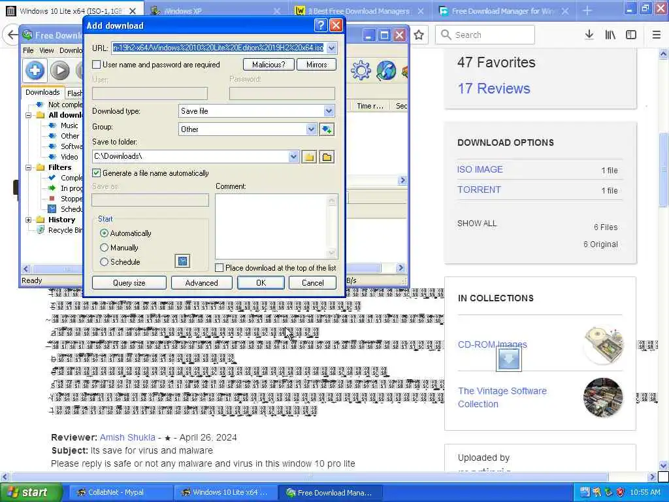Screen dimensions: 669x502
Task: Click the yellow folder browse icon
Action: (309, 157)
